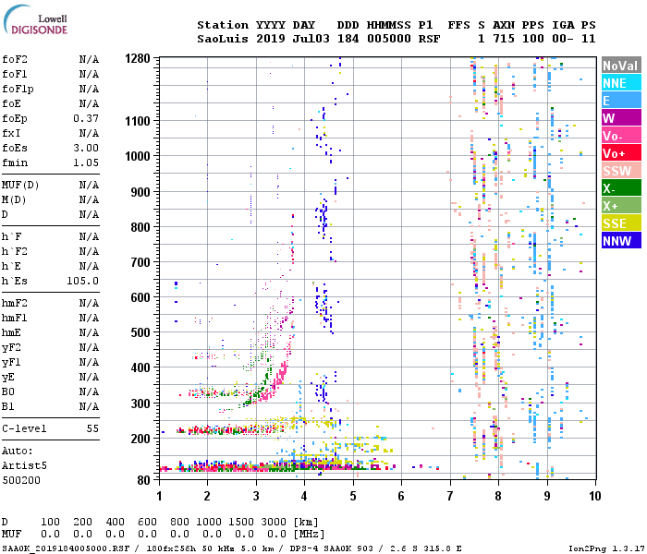
Task: Click the C-level value 55
Action: click(92, 428)
